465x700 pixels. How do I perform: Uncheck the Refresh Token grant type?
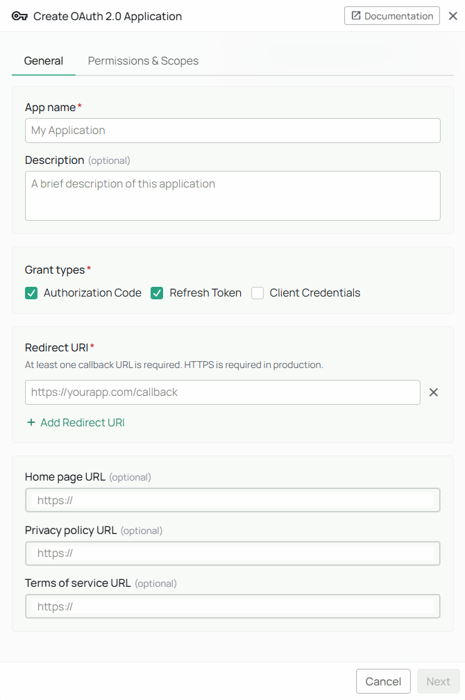157,293
